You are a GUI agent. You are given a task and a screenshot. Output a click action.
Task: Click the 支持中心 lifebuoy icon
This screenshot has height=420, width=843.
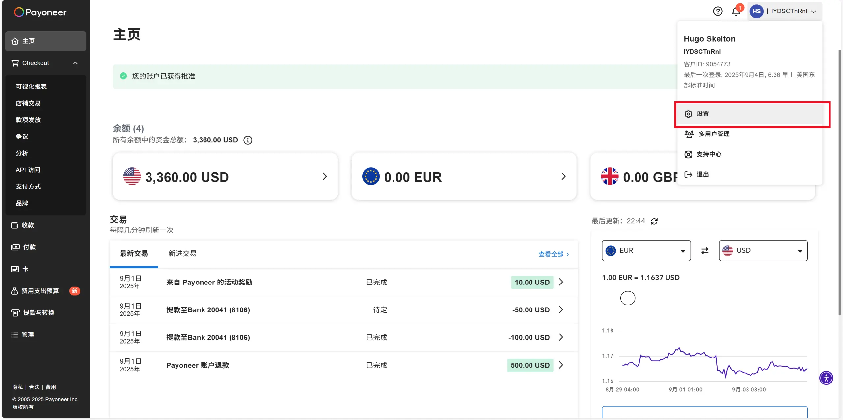point(688,154)
